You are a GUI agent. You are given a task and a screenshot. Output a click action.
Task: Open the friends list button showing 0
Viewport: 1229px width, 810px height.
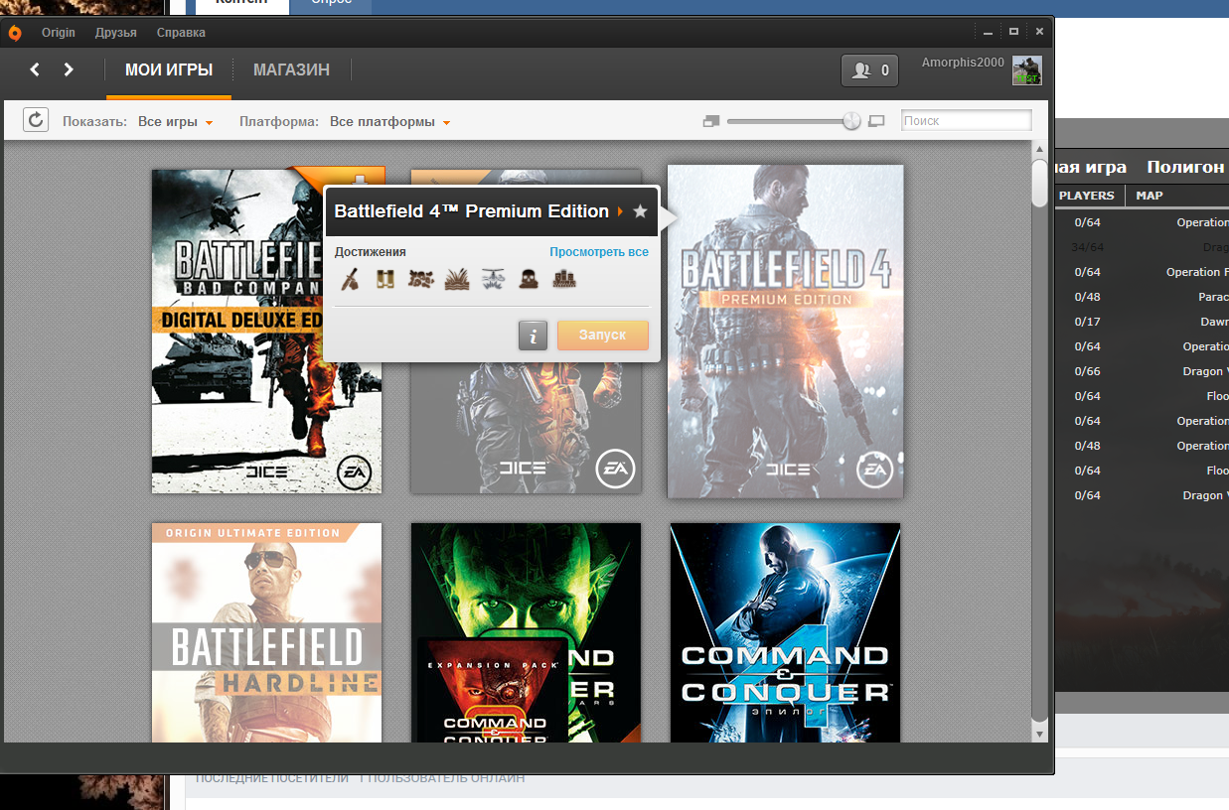click(x=870, y=70)
